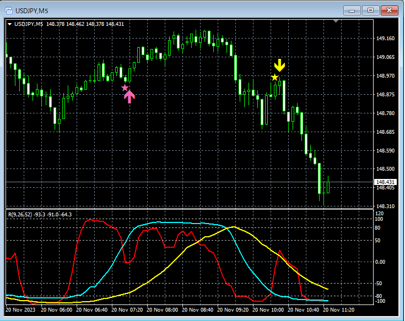Click the current price label 148.431
The height and width of the screenshot is (321, 405).
(x=385, y=182)
